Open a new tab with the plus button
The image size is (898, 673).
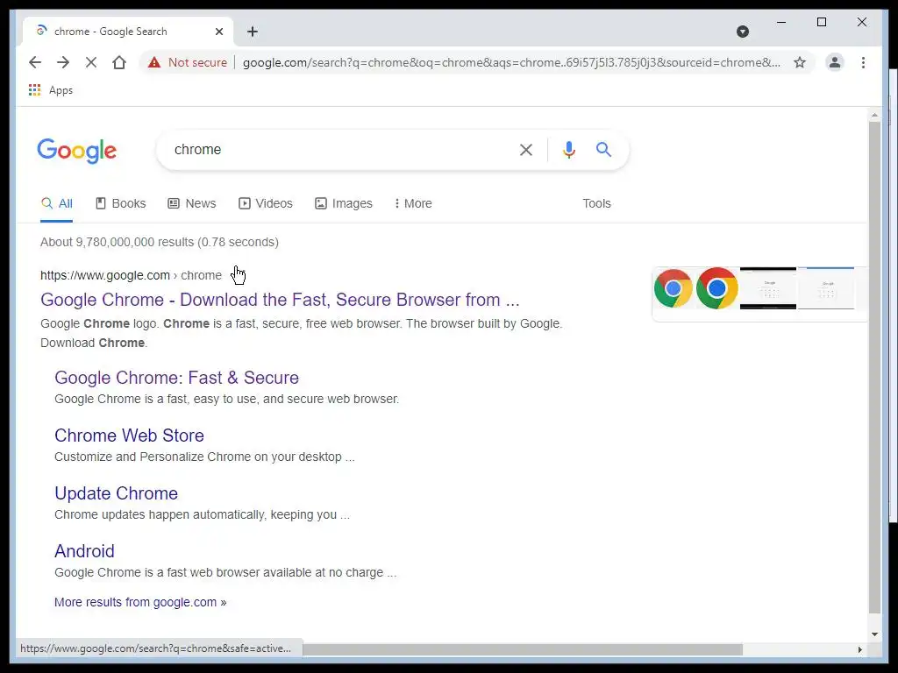253,32
